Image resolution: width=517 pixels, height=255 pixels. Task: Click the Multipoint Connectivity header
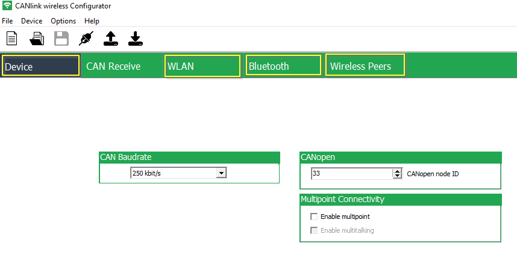pos(401,200)
